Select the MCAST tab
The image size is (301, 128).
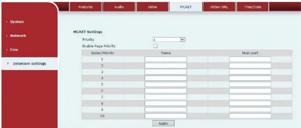pyautogui.click(x=185, y=7)
